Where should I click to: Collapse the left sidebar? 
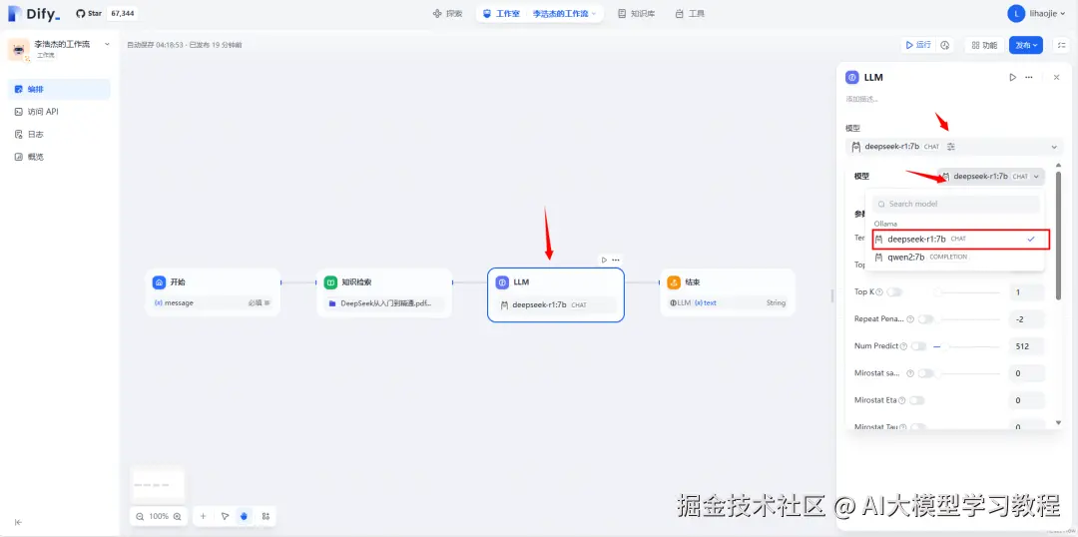click(x=18, y=522)
